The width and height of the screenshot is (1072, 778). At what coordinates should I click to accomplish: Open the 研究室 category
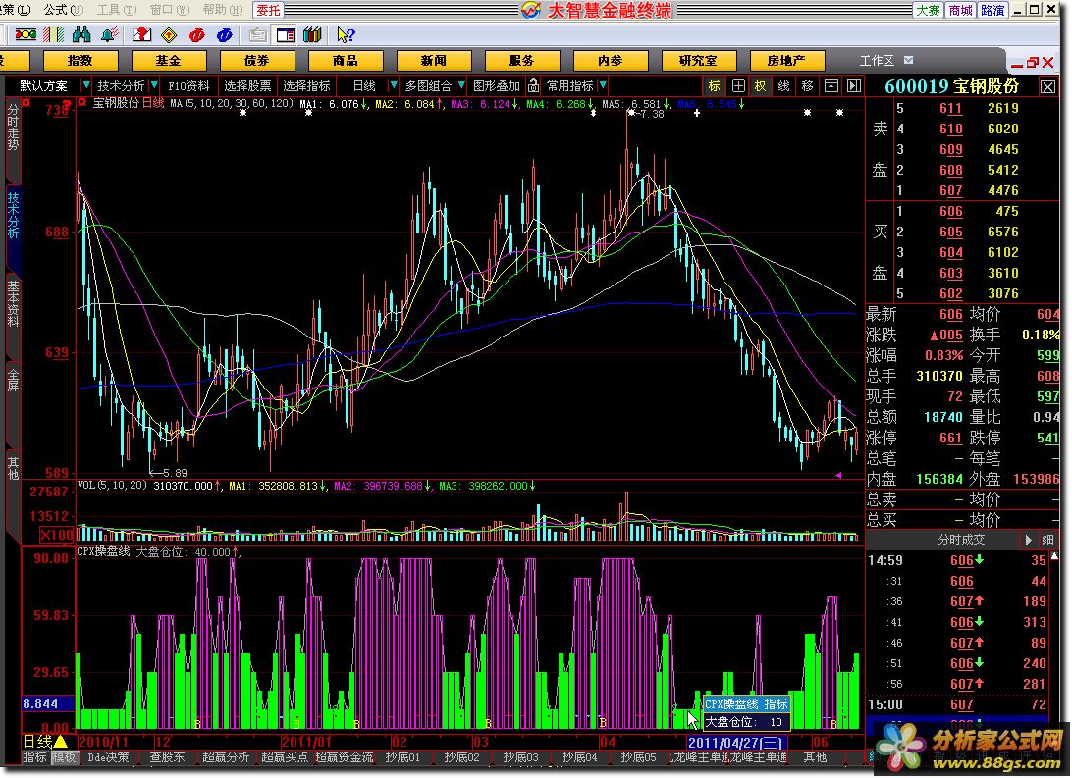(698, 61)
